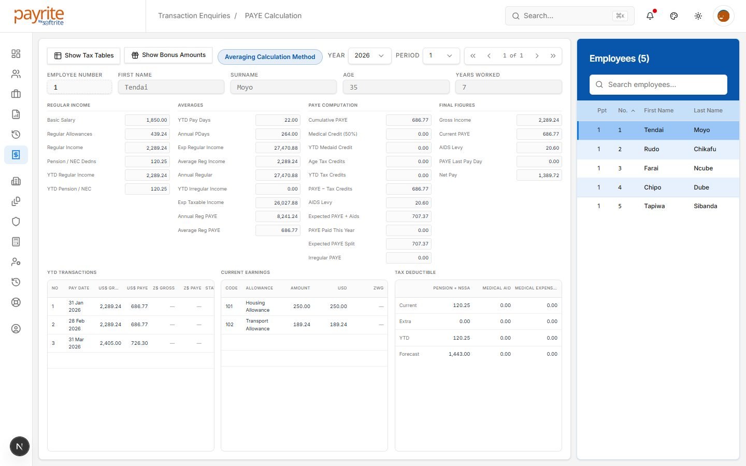Click the user settings sidebar icon
746x466 pixels.
[x=16, y=262]
